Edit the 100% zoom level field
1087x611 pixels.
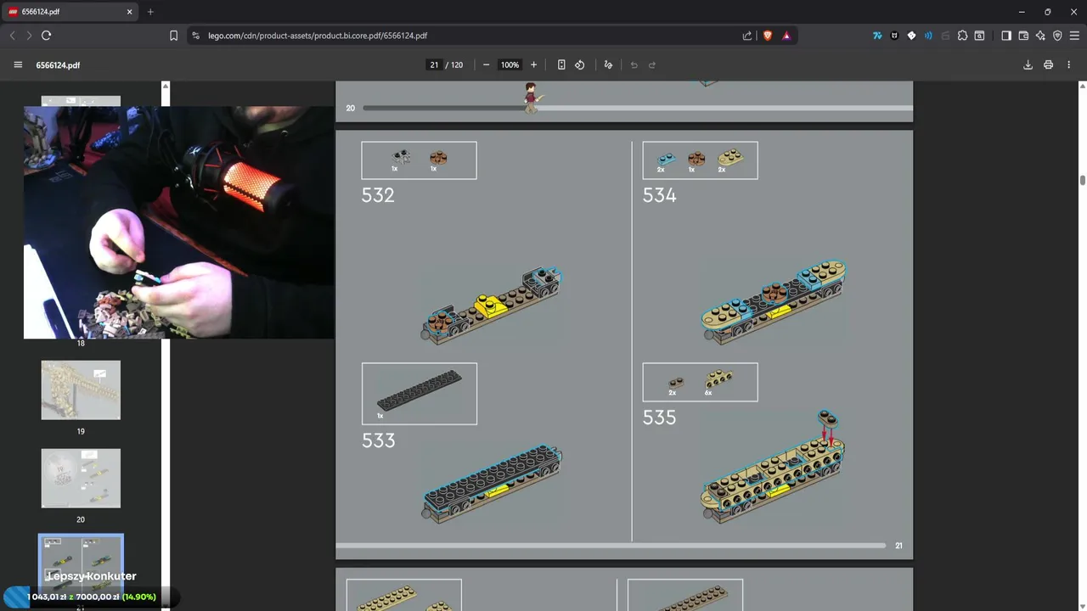point(510,65)
